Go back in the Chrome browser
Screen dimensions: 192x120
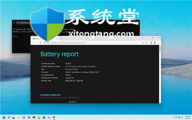33,43
